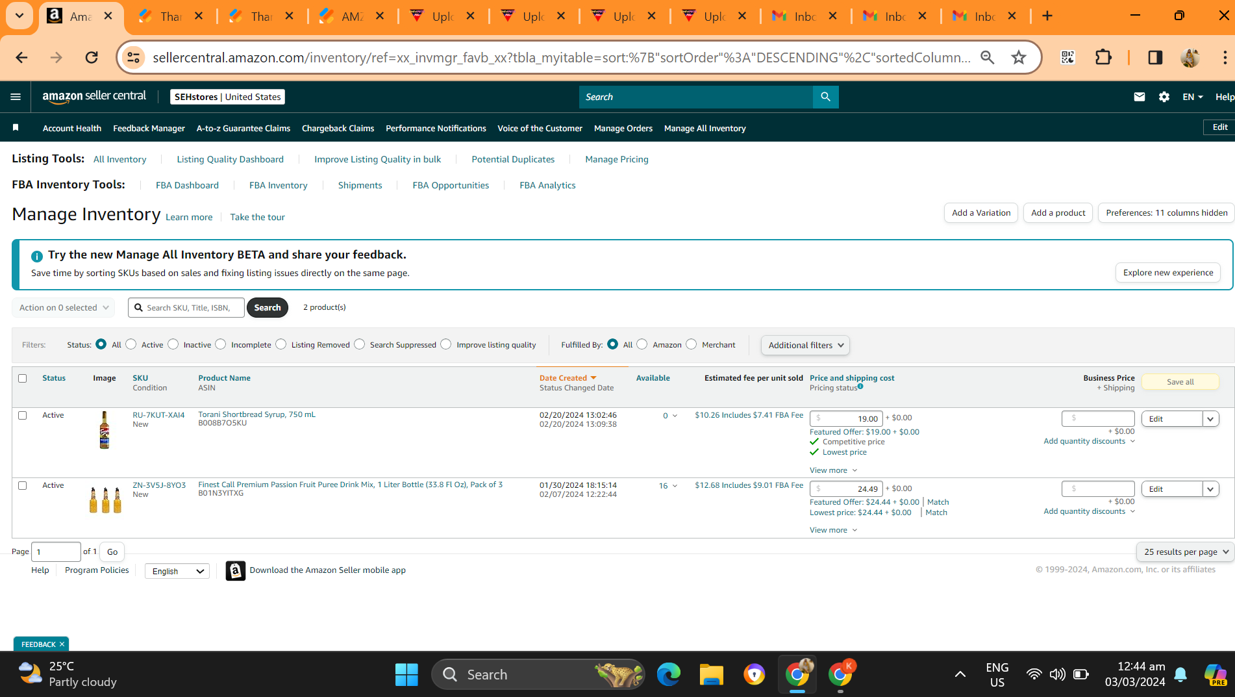Viewport: 1235px width, 697px height.
Task: Open the Action on 0 selected dropdown
Action: (x=64, y=307)
